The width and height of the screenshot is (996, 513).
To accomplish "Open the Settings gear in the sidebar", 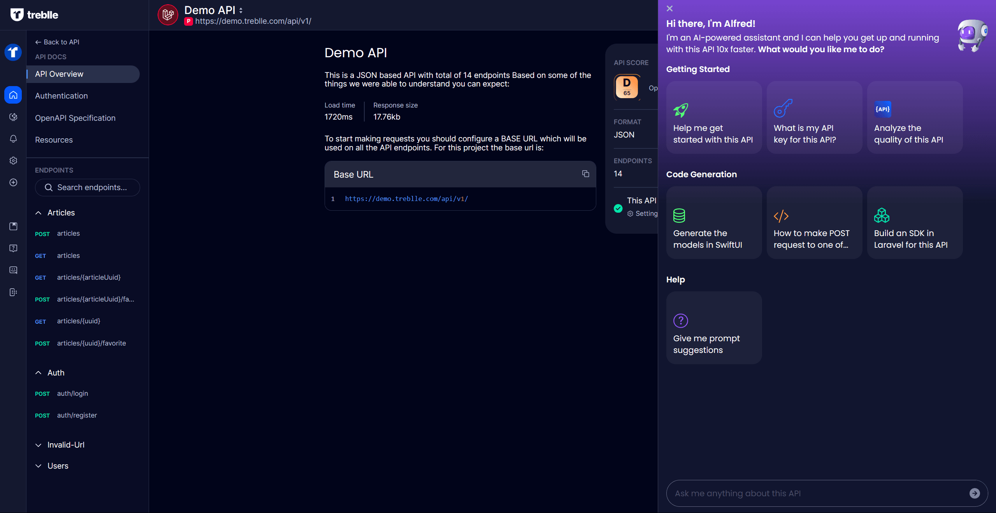I will pyautogui.click(x=13, y=160).
